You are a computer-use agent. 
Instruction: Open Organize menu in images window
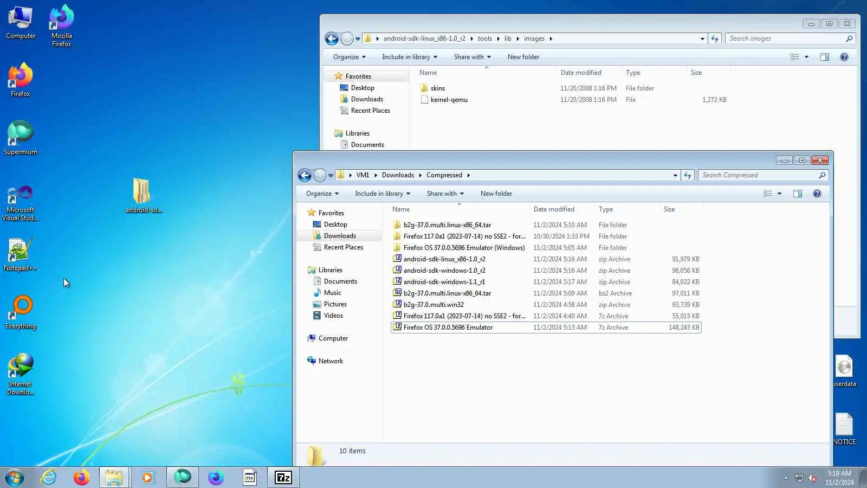click(350, 57)
